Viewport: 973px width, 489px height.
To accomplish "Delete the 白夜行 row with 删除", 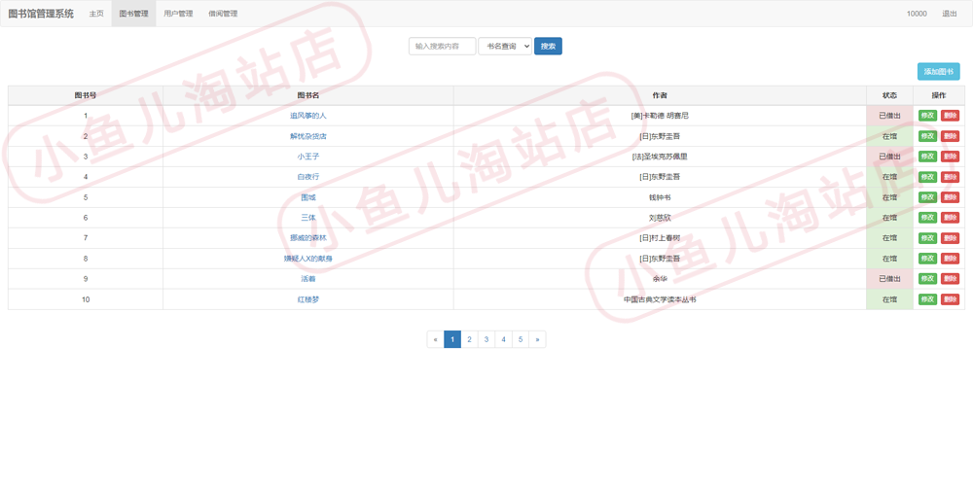I will coord(950,177).
